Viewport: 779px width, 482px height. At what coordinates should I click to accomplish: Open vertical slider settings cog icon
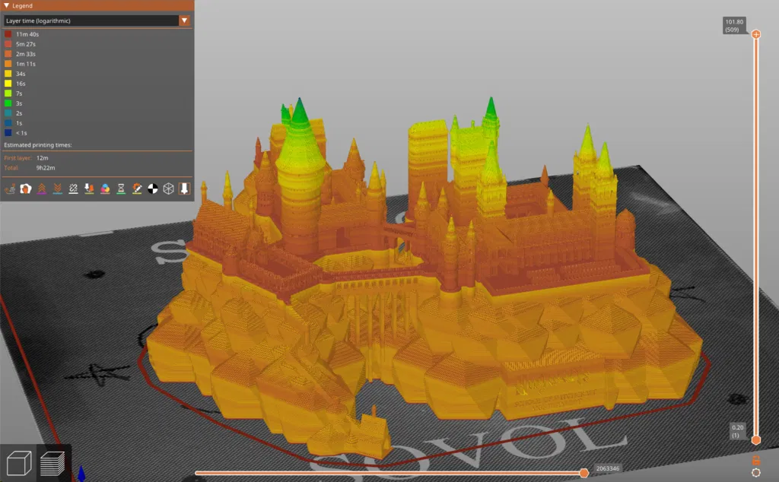pyautogui.click(x=755, y=473)
